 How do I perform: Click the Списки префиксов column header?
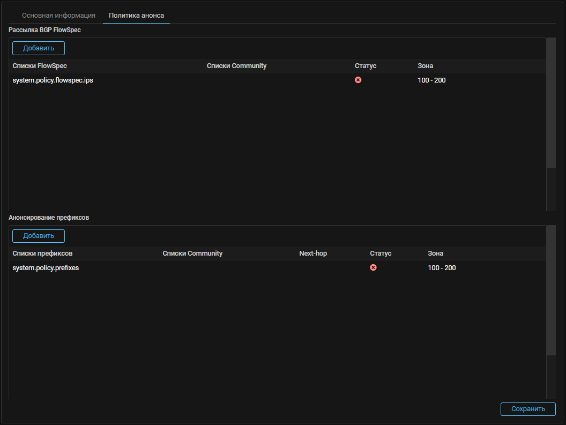coord(42,253)
